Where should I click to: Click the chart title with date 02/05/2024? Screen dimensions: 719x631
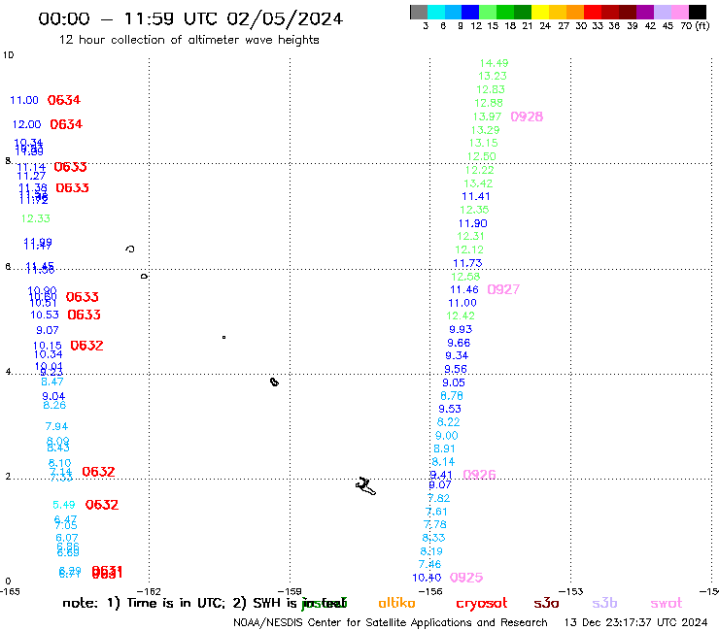point(190,18)
